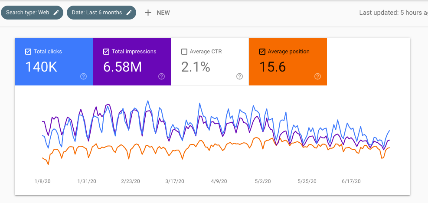The width and height of the screenshot is (428, 203).
Task: Click the Last updated status text
Action: (x=393, y=13)
